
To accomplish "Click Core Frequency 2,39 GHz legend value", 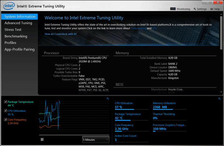I will (x=13, y=123).
